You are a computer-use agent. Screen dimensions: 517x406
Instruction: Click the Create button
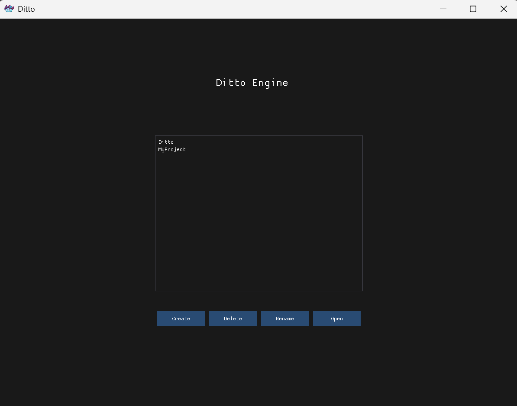[x=181, y=318]
